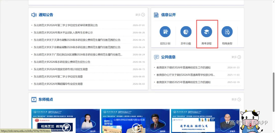Click the NENU cow mascot

(251, 122)
